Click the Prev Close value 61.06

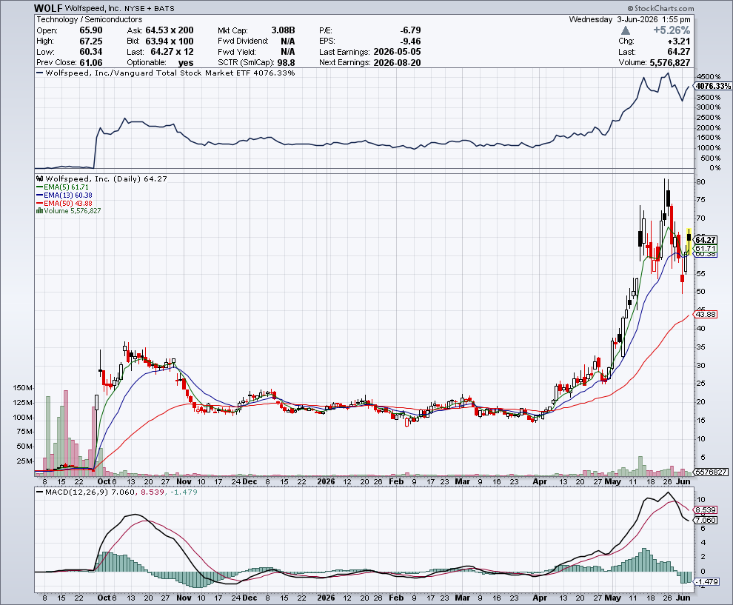click(90, 63)
